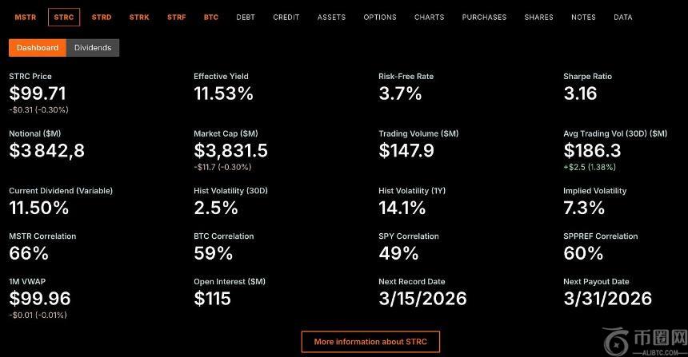Go to the SHARES section
The height and width of the screenshot is (357, 688).
click(x=538, y=17)
